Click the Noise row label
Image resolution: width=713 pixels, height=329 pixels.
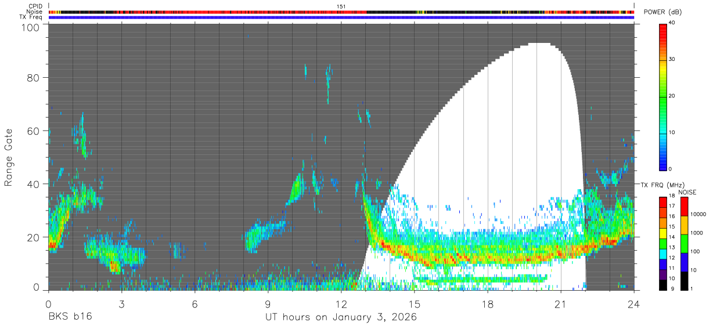click(35, 12)
